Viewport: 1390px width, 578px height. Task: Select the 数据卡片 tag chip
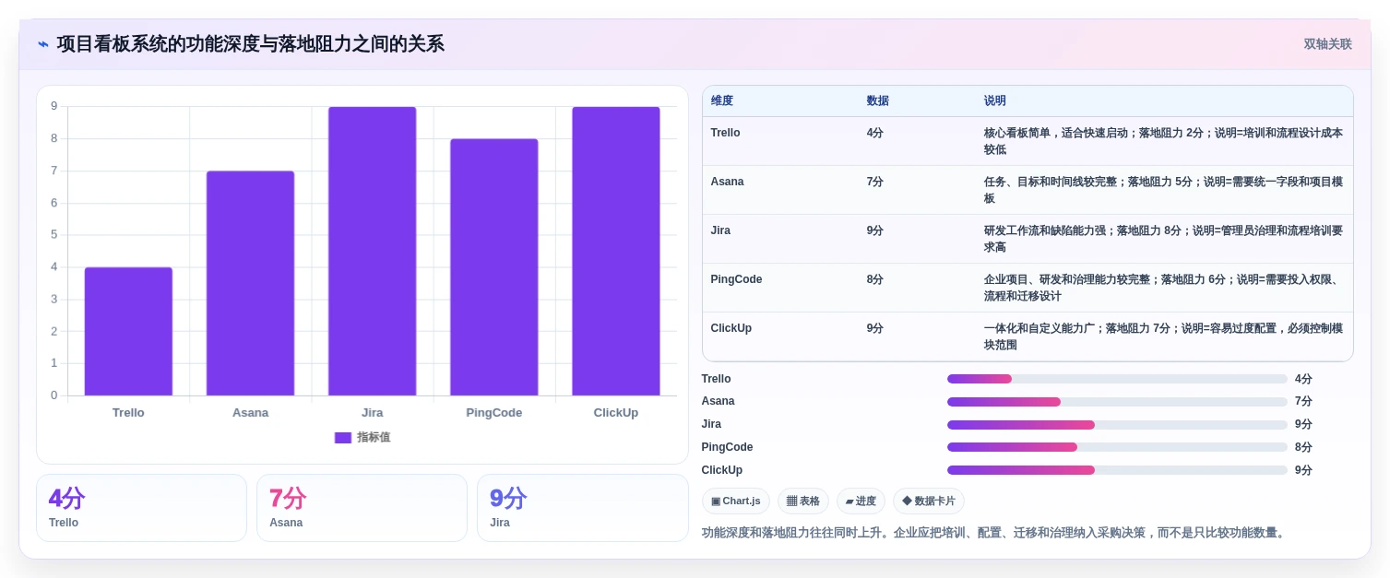[929, 501]
